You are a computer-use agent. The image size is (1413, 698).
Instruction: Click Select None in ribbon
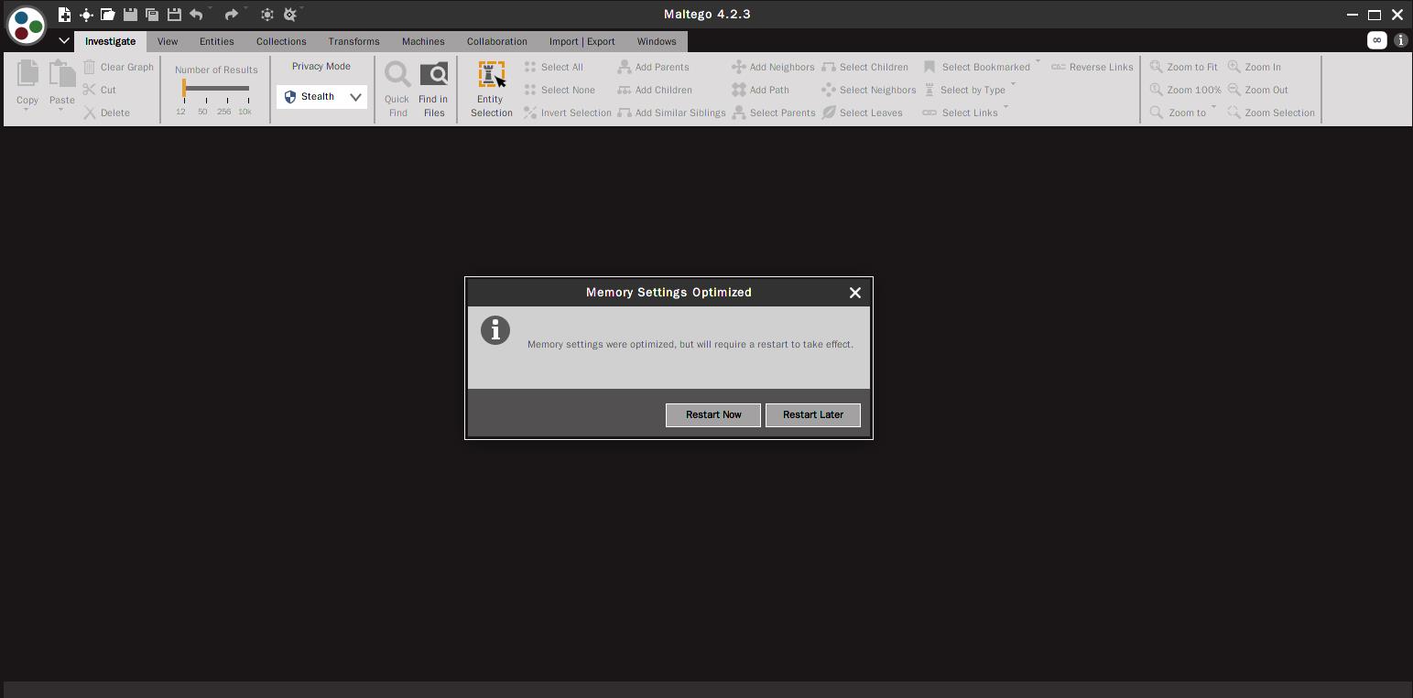click(x=560, y=90)
